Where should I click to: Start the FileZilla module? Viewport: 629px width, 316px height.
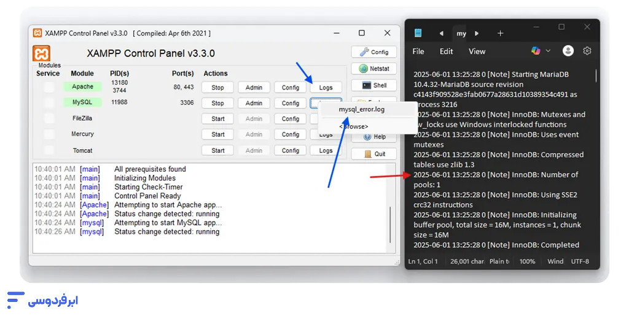[x=217, y=118]
